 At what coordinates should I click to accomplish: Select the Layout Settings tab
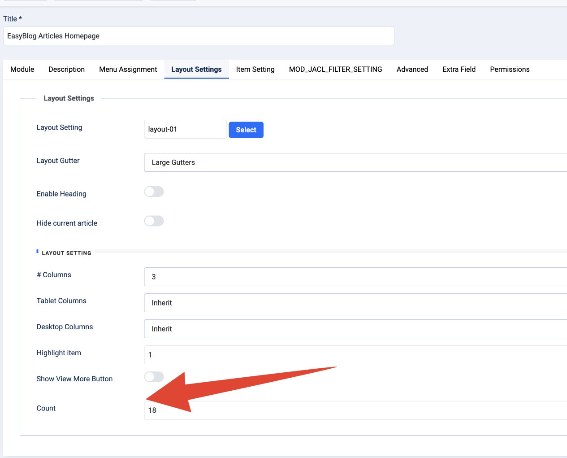click(x=196, y=70)
